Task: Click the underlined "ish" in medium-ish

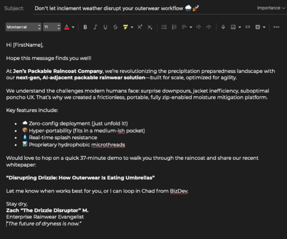Action: pos(121,131)
